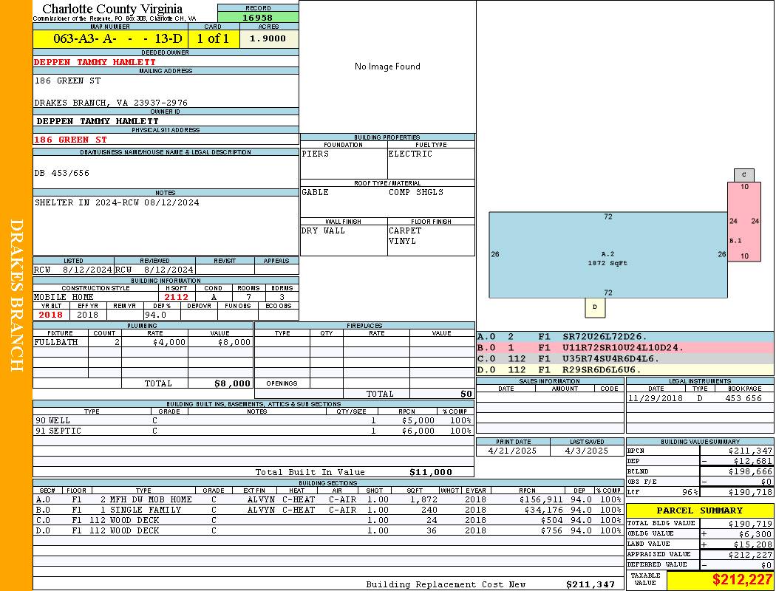
Task: Select deeded owner name in red
Action: point(95,62)
